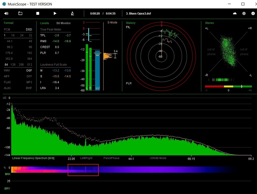Click the stereo correlation meter bar
This screenshot has width=257, height=194.
click(x=228, y=86)
